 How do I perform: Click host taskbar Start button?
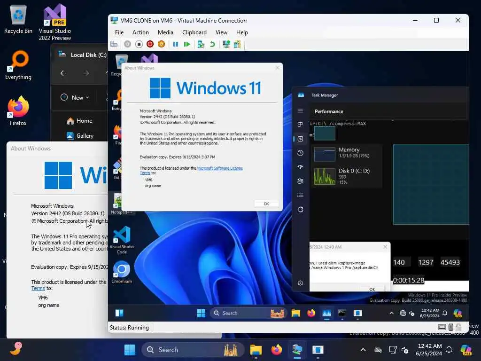click(130, 350)
